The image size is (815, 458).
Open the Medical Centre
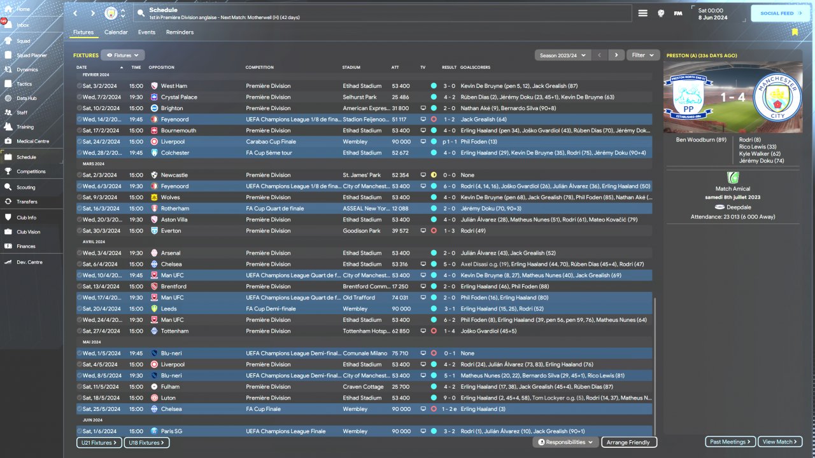[x=32, y=141]
